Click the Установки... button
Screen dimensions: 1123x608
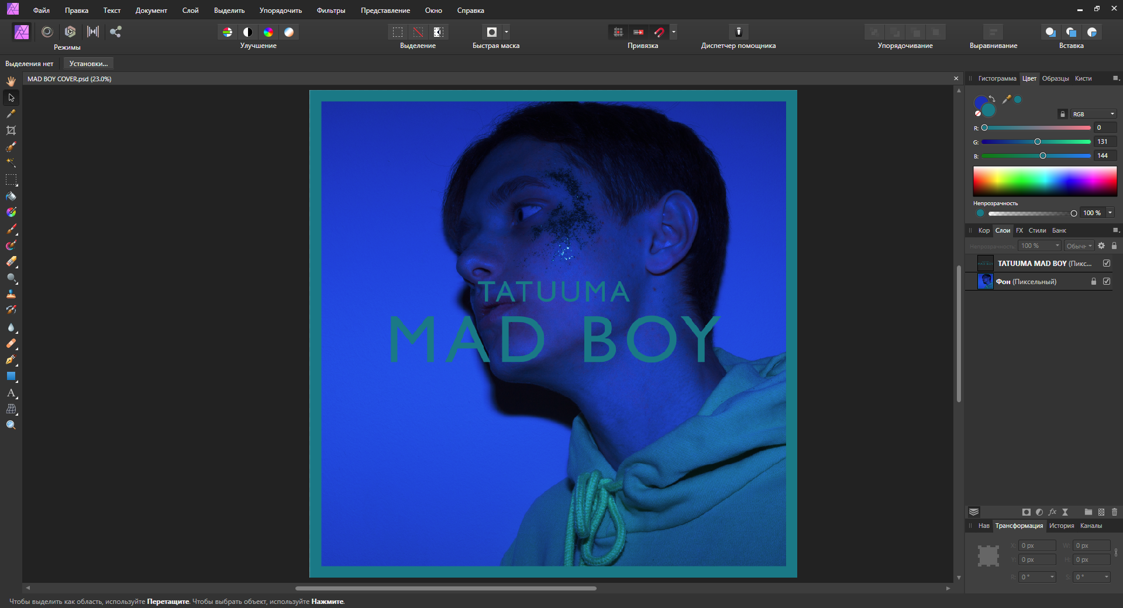(88, 64)
